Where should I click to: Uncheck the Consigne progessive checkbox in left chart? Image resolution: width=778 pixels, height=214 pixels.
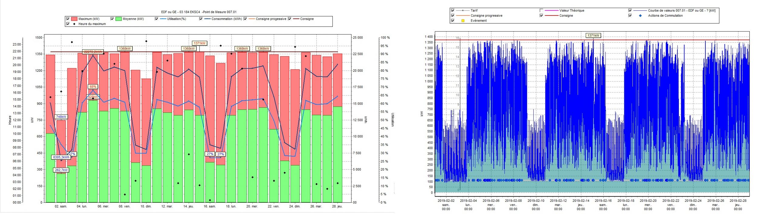tap(245, 19)
